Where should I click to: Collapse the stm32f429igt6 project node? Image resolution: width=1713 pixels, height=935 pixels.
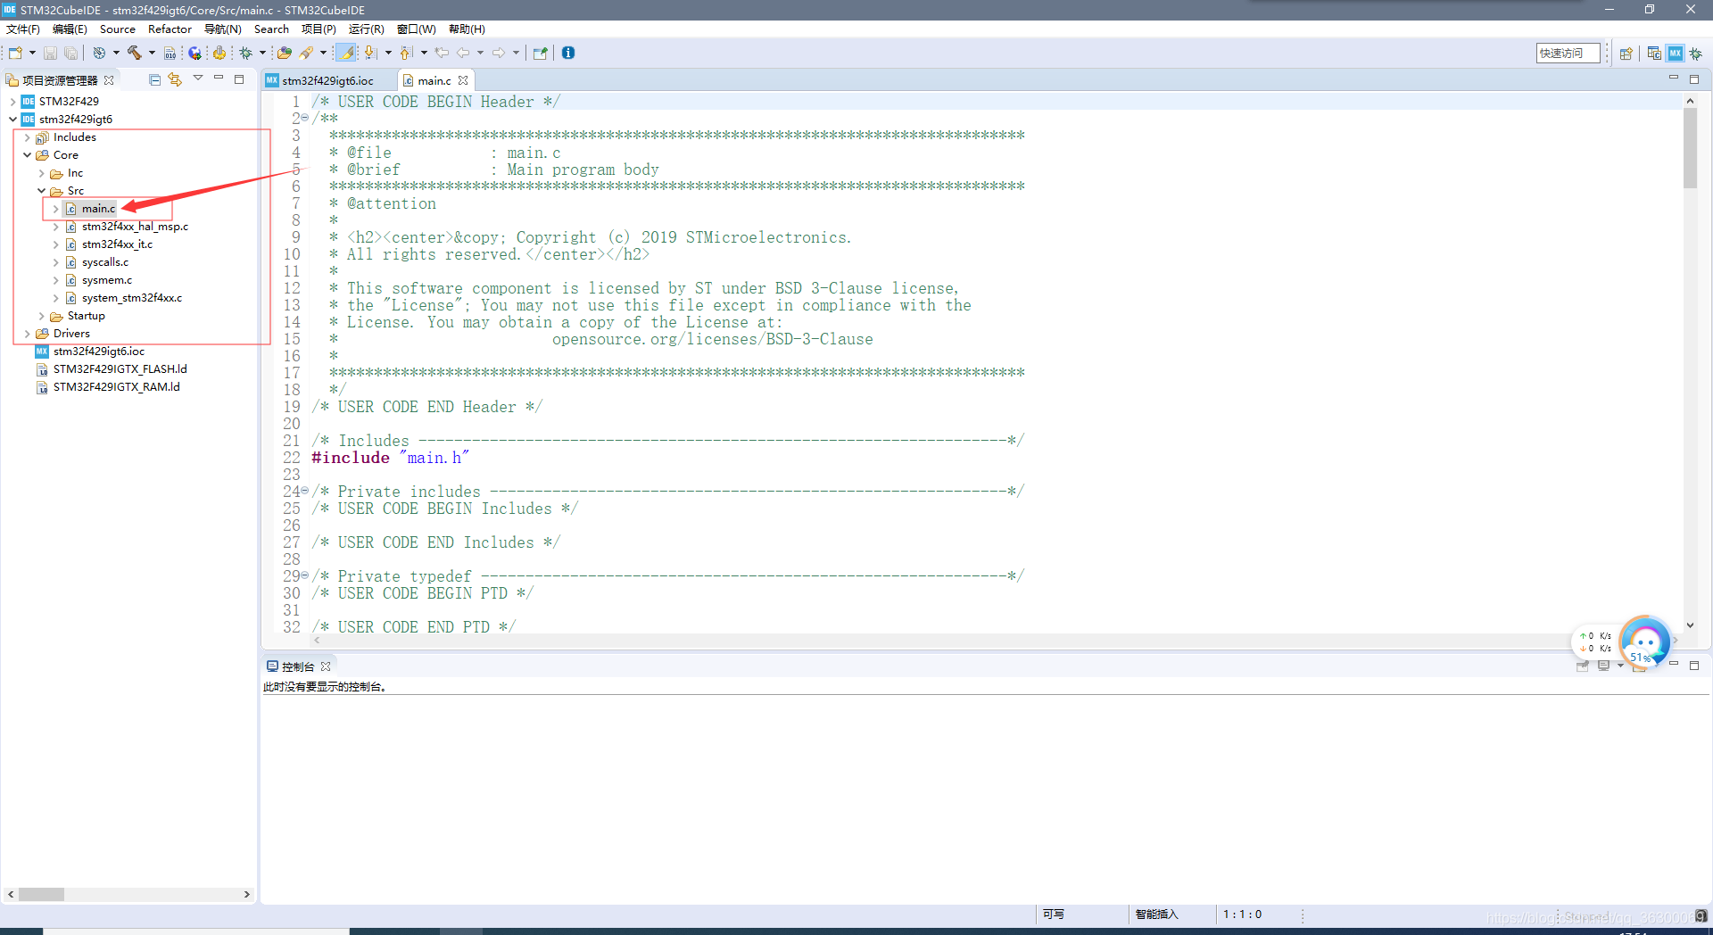pos(12,120)
